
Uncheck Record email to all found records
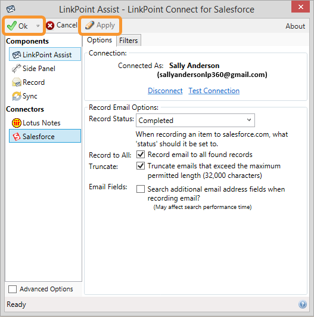pyautogui.click(x=141, y=155)
